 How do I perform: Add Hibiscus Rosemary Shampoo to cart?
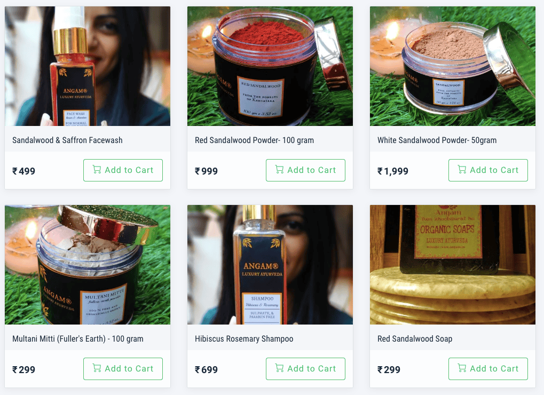click(x=305, y=369)
